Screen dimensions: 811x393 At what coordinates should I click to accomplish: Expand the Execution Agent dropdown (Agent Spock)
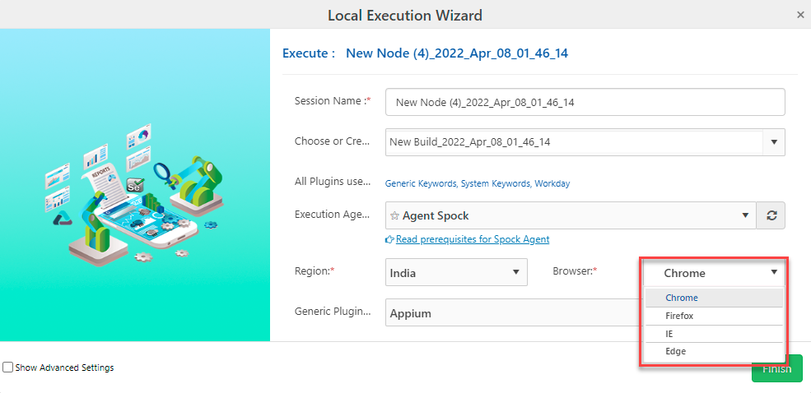tap(571, 215)
